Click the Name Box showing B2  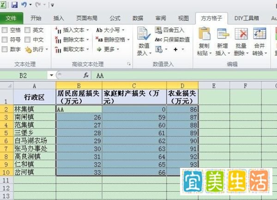point(24,75)
